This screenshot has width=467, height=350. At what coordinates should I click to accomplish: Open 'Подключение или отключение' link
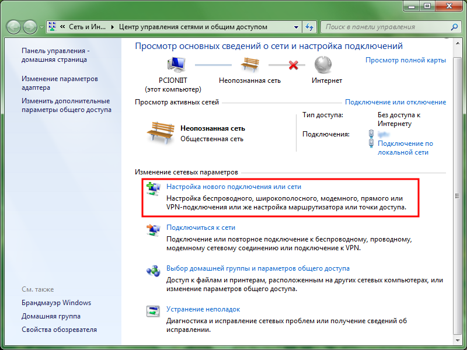[x=396, y=102]
